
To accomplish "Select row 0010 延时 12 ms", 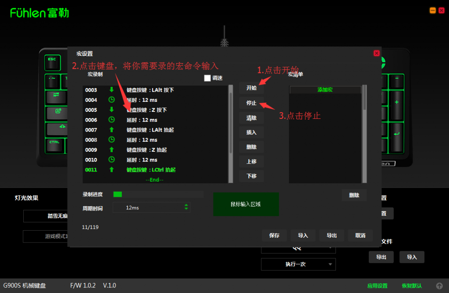I will click(156, 160).
